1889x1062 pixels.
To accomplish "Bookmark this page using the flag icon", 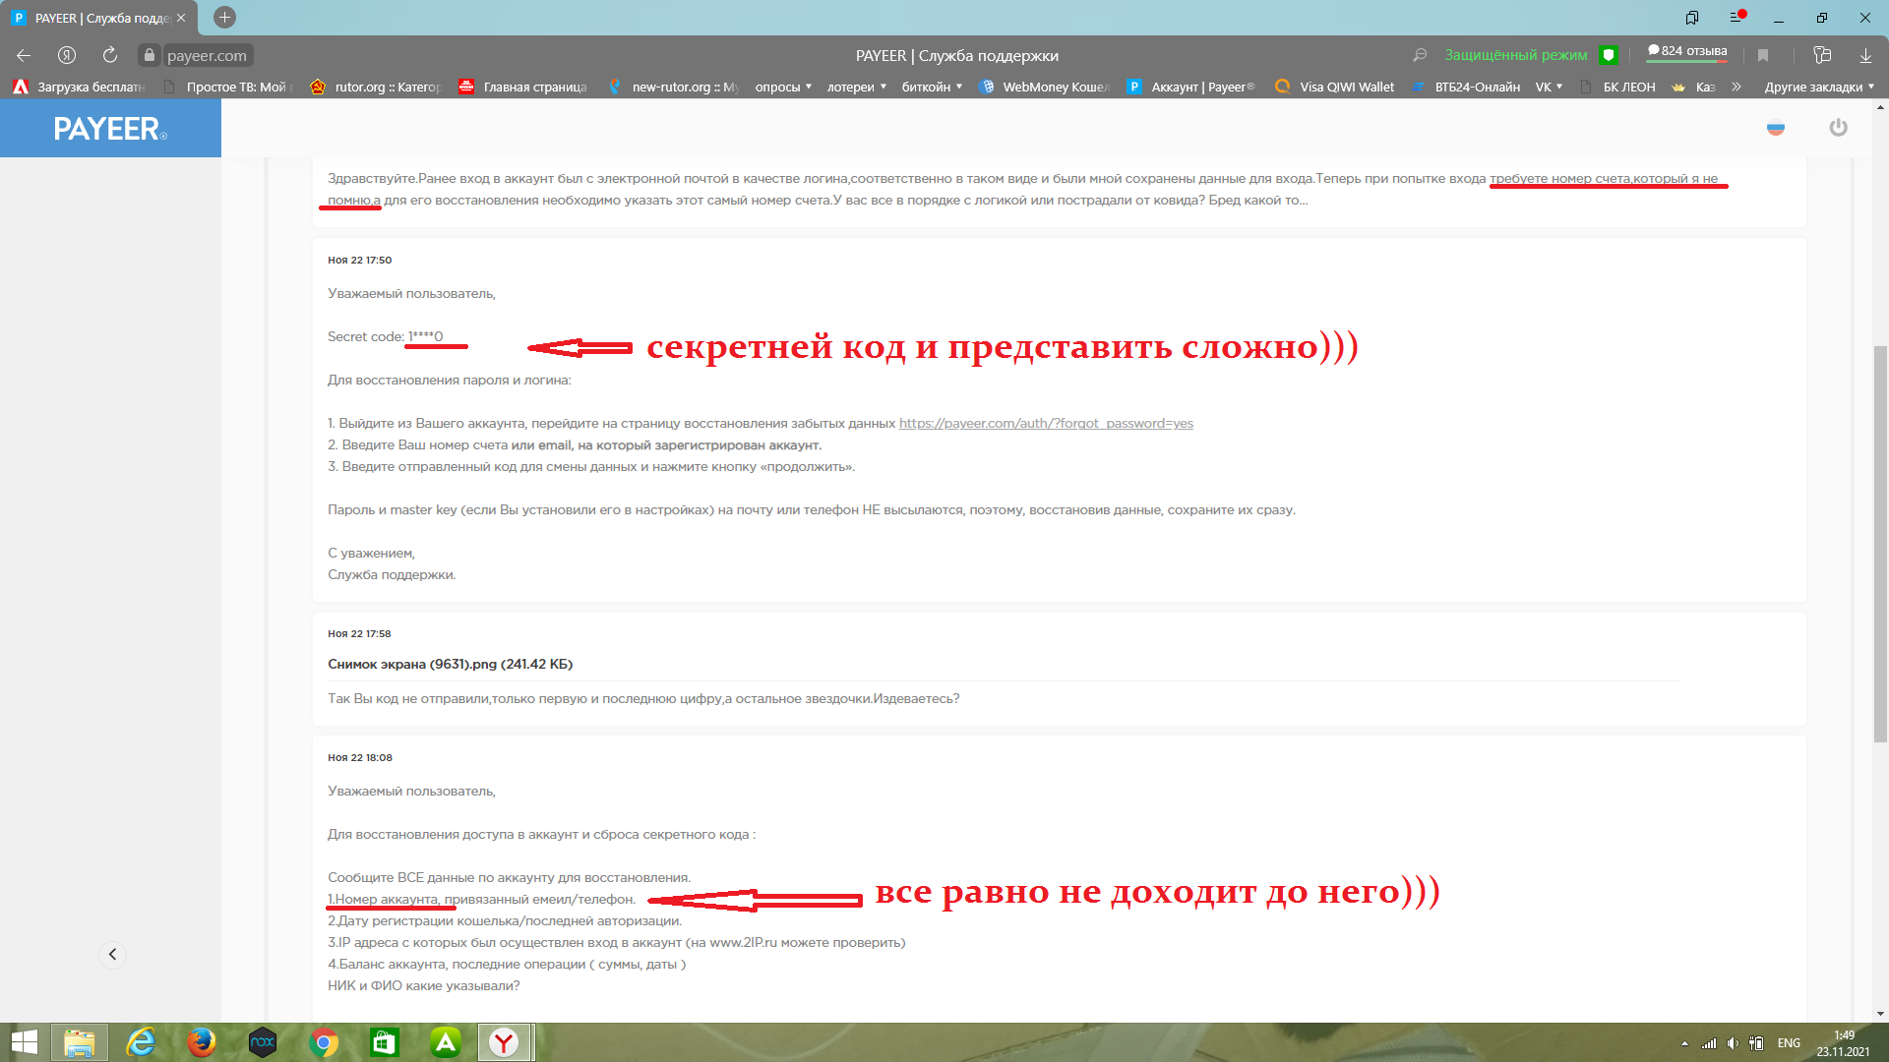I will pos(1762,54).
